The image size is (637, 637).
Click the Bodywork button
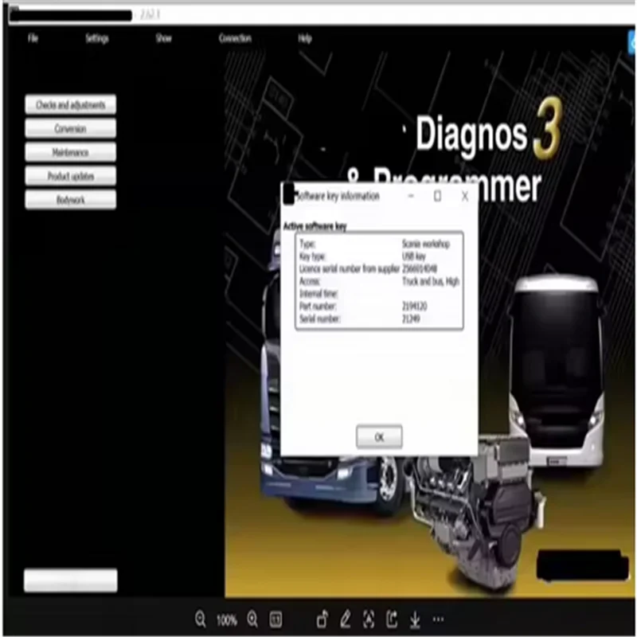click(71, 200)
